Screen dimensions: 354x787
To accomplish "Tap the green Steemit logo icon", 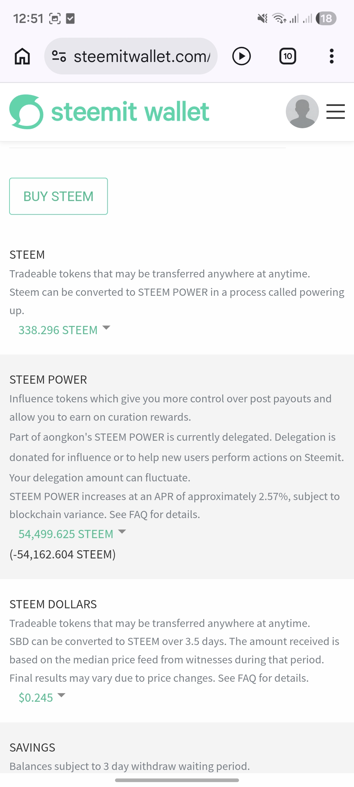I will pos(26,111).
